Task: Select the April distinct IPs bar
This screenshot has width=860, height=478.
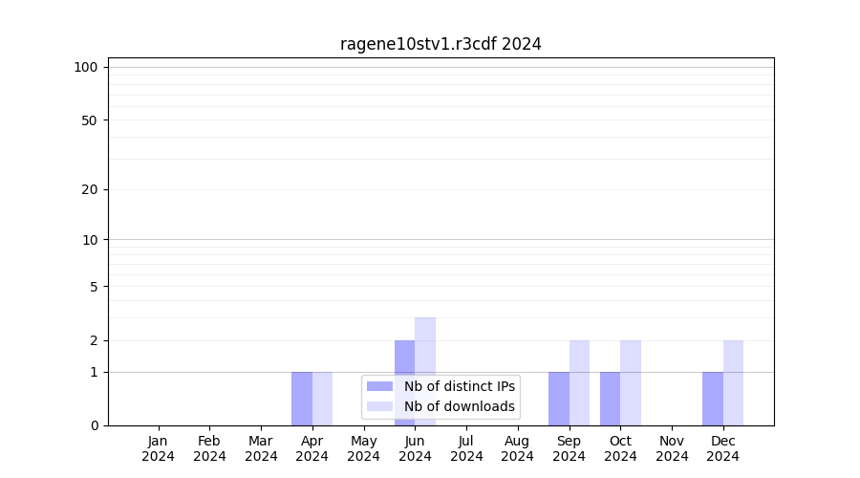Action: pyautogui.click(x=302, y=398)
